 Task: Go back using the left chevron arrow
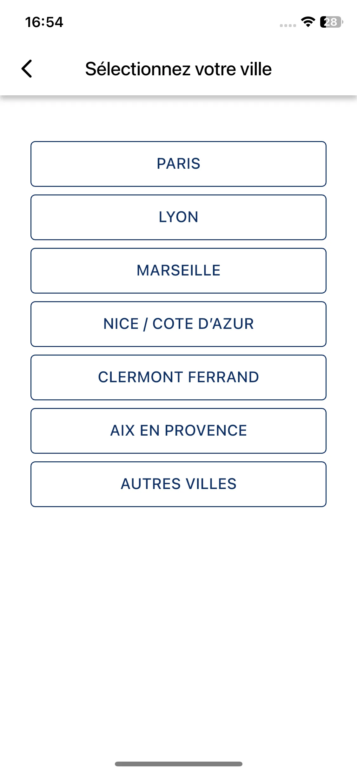(x=27, y=69)
